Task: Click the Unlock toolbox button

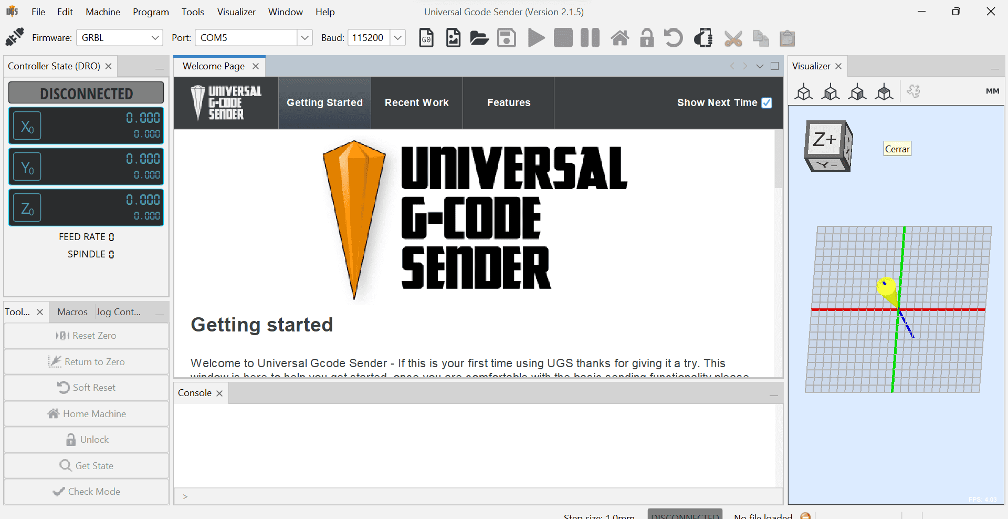Action: [x=86, y=440]
